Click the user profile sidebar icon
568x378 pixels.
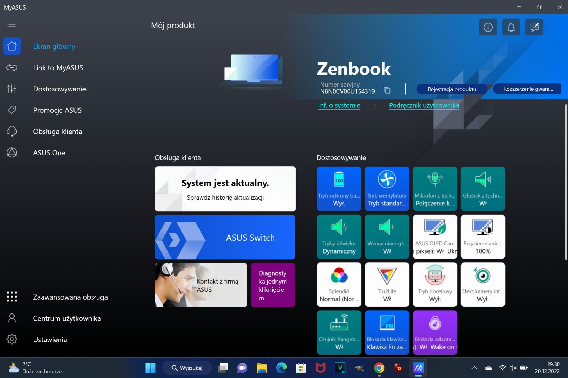point(12,318)
